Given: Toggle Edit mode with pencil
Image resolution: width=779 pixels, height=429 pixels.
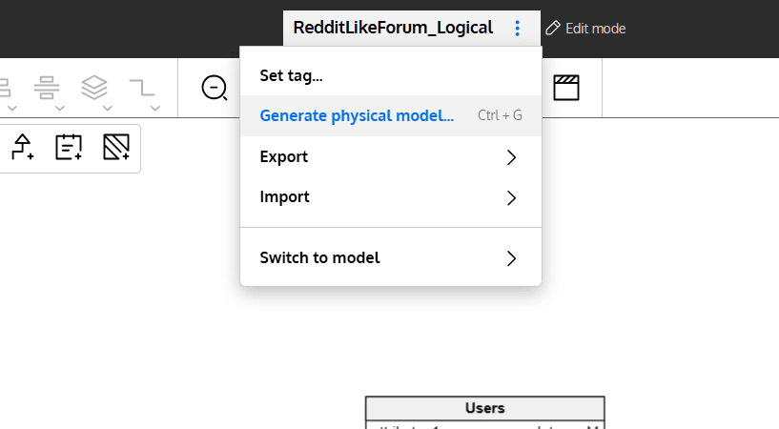Looking at the screenshot, I should (x=585, y=29).
